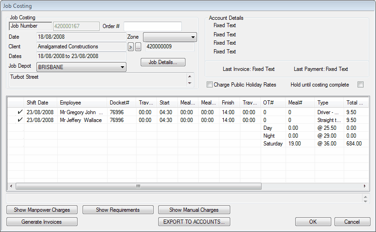The width and height of the screenshot is (376, 232).
Task: Click checkmark on Mr Jeffery Wallace row
Action: [20, 120]
